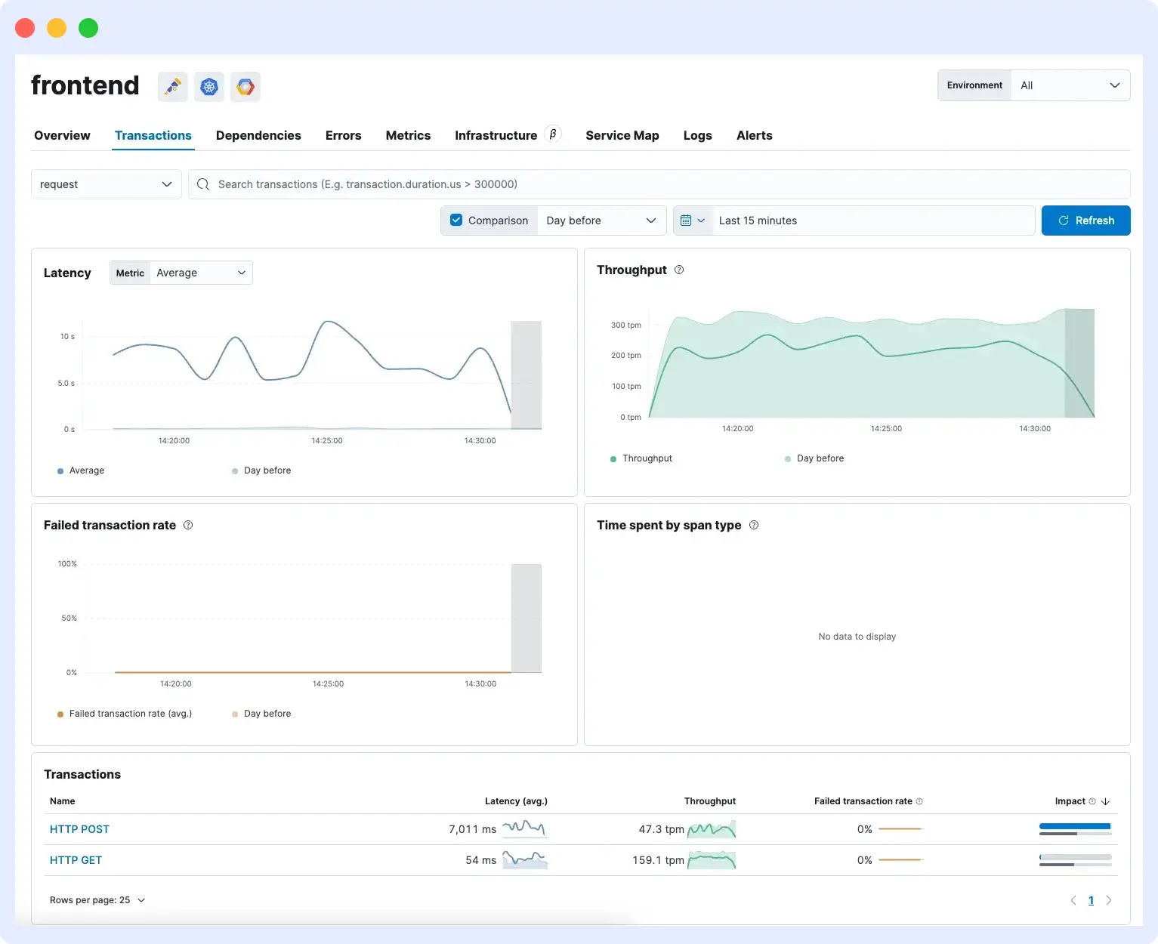Click help icon in Failed transaction rate column header
Screen dimensions: 1158x944
(x=919, y=801)
